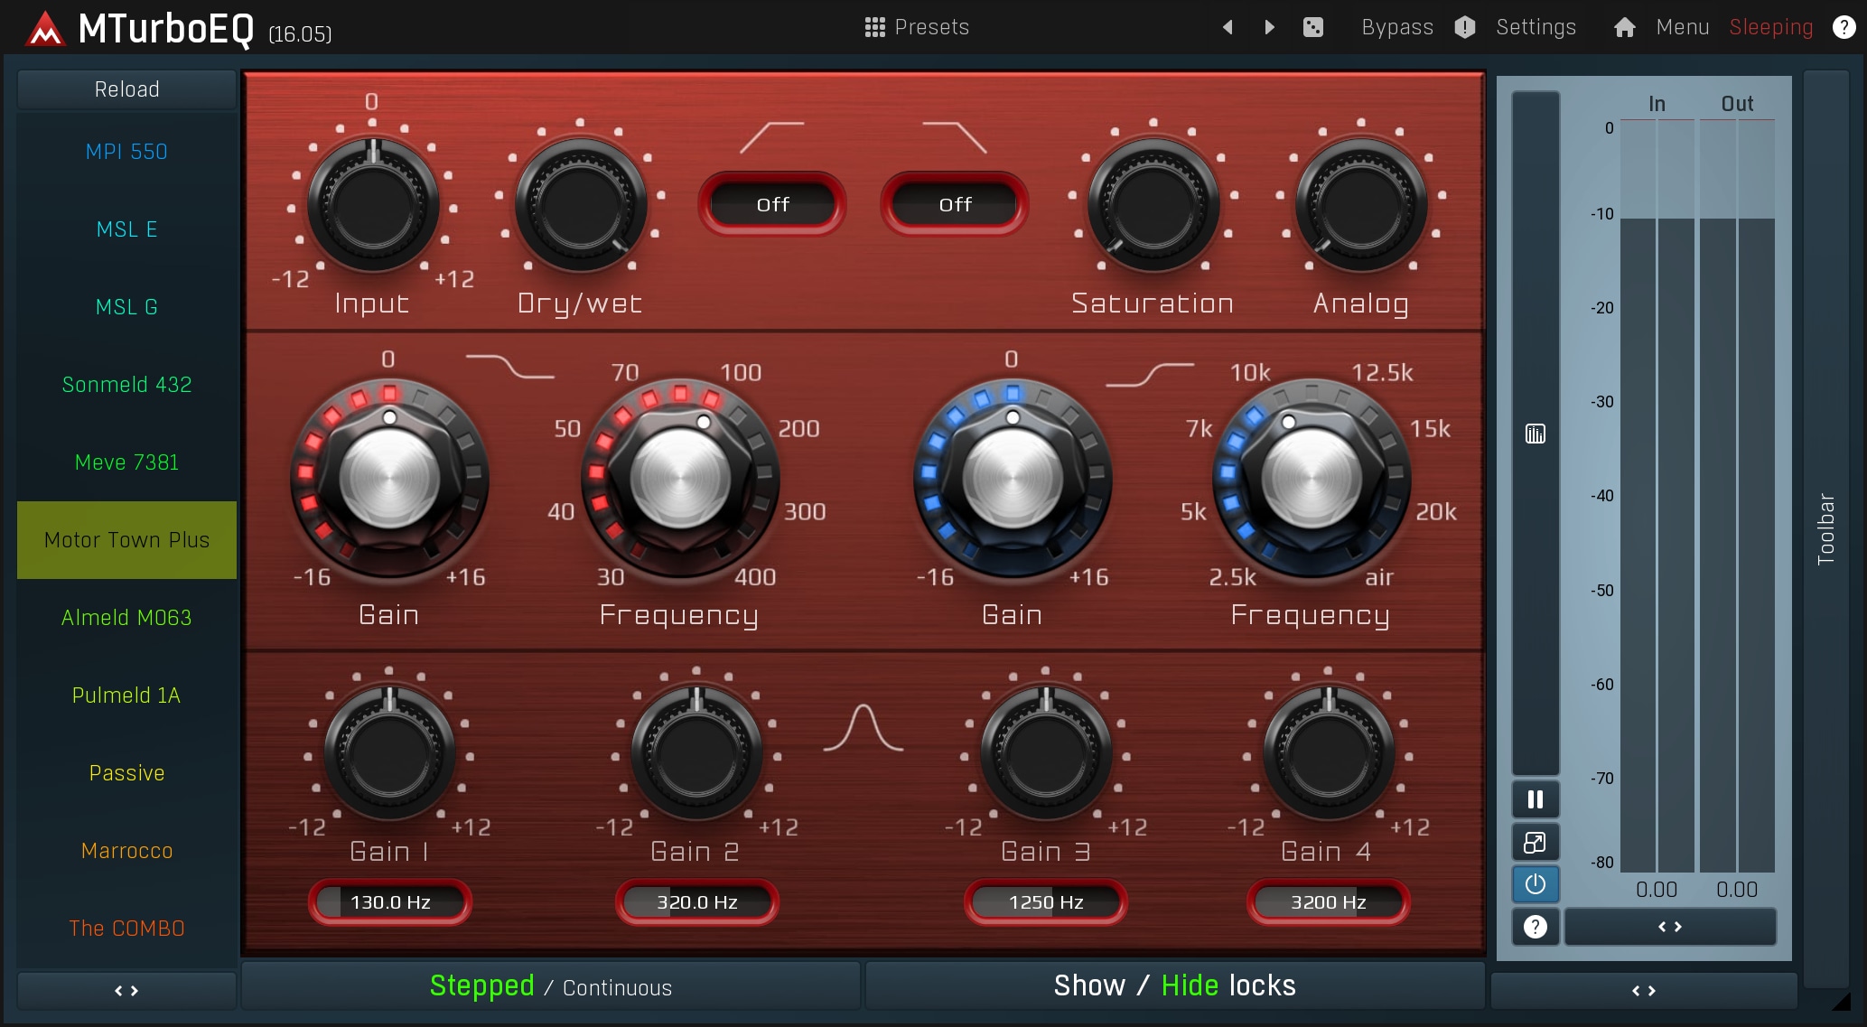Select the Almeld M063 device
1867x1027 pixels.
126,618
